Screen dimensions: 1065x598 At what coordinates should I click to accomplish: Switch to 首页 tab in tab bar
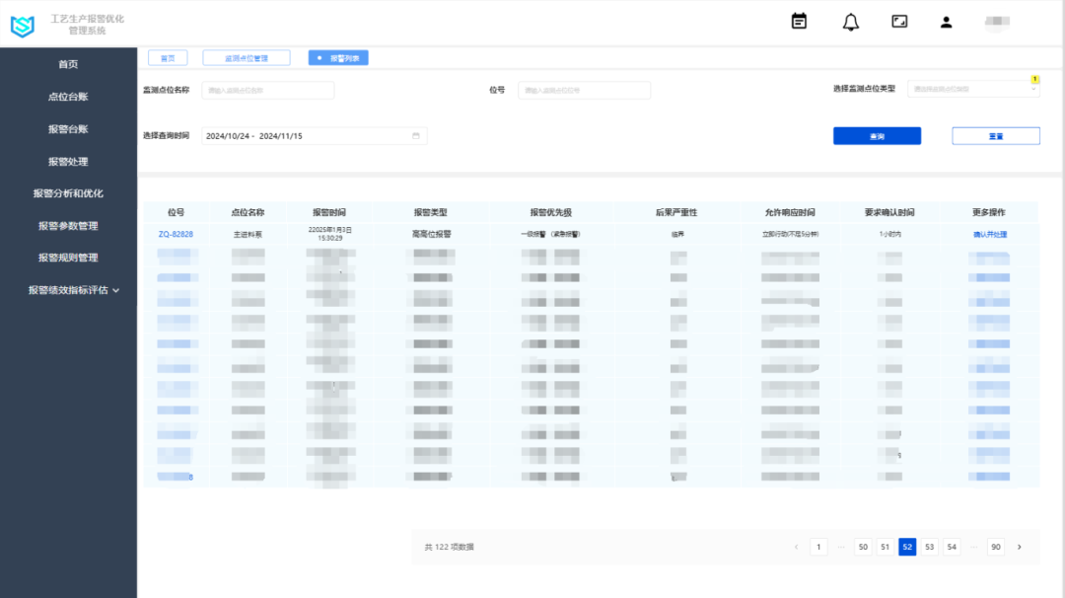click(168, 58)
